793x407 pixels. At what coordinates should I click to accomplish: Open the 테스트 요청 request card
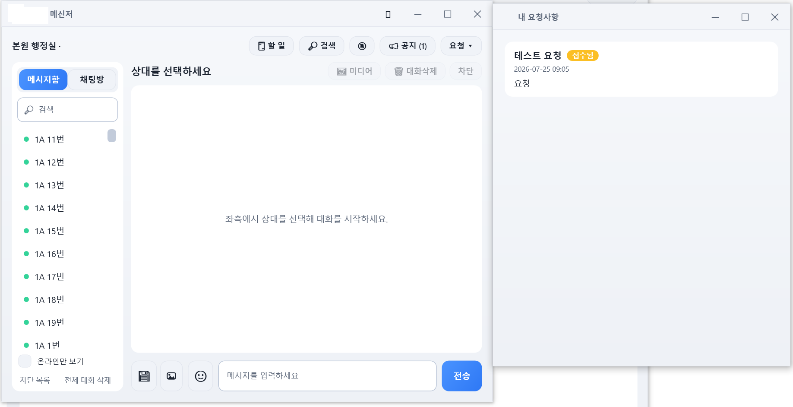pyautogui.click(x=641, y=69)
